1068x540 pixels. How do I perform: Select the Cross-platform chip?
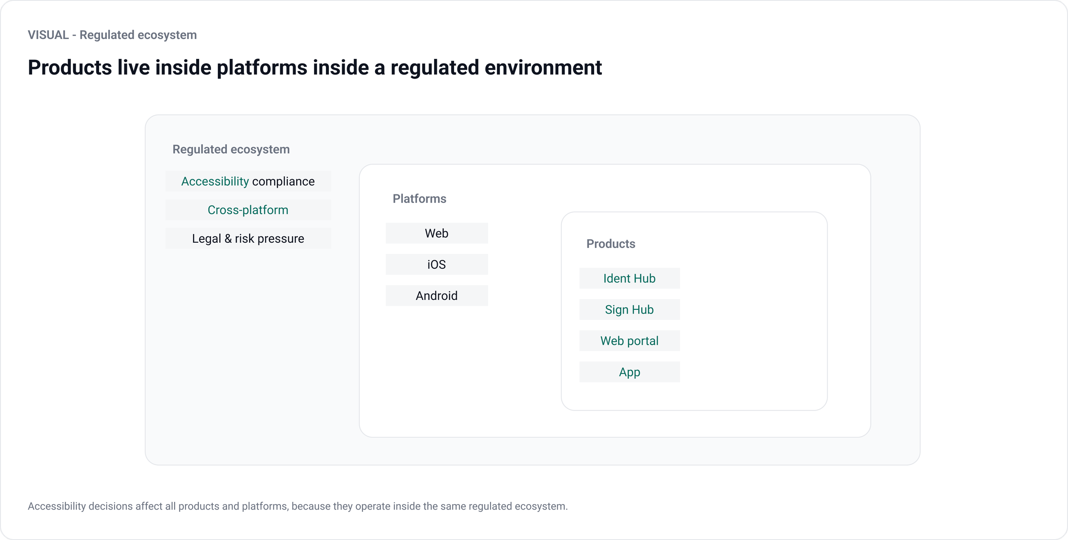248,210
